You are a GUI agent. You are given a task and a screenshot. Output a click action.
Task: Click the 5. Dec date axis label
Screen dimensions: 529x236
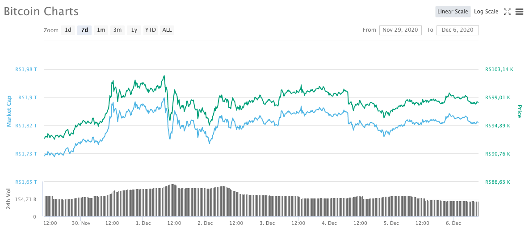(x=390, y=223)
